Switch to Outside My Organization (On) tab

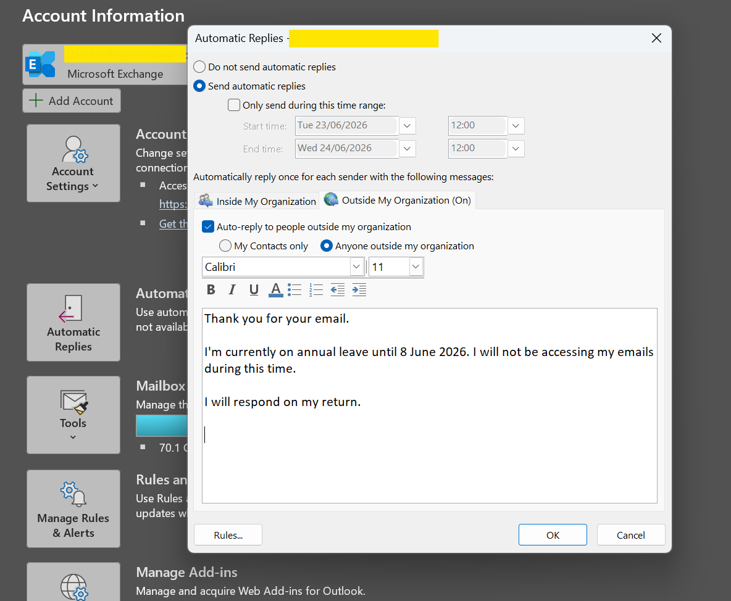[x=397, y=201]
